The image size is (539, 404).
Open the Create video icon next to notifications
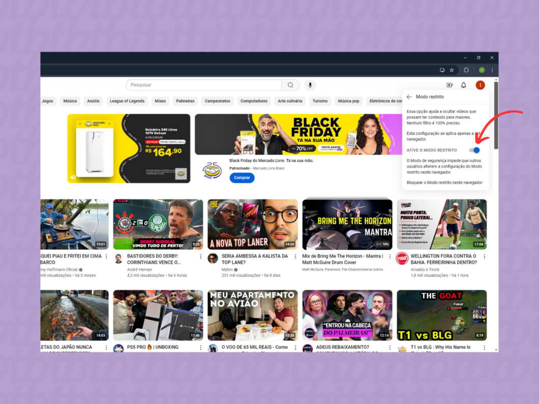(x=449, y=85)
